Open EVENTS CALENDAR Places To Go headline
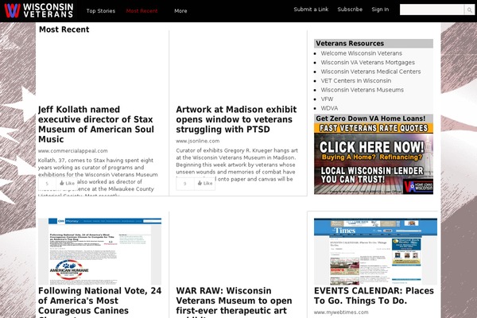Screen dimensions: 477x318 tap(374, 296)
